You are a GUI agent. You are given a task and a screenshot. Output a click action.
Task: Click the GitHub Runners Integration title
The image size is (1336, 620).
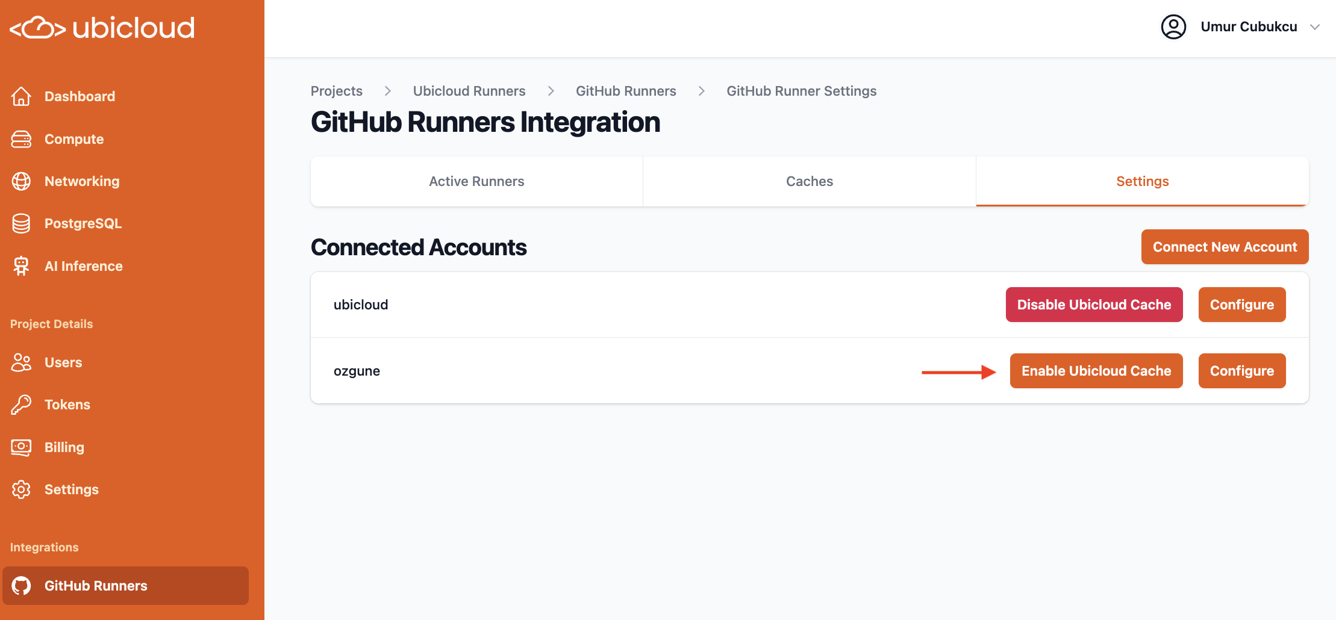[x=485, y=122]
